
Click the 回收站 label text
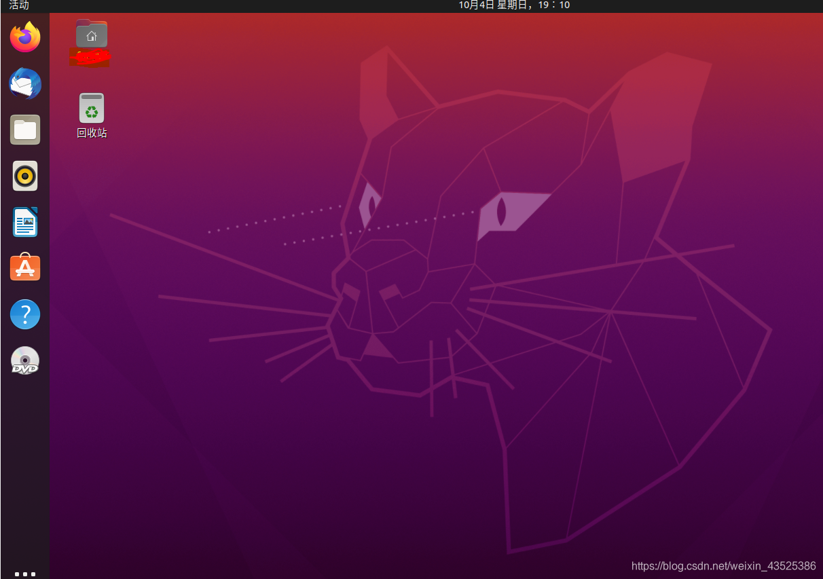(x=92, y=133)
